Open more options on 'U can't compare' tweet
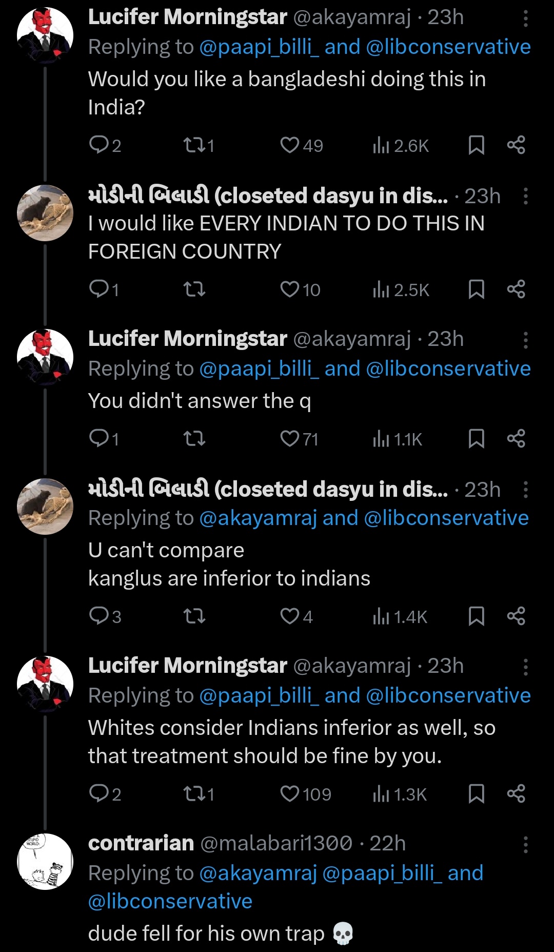The image size is (554, 952). [x=525, y=490]
